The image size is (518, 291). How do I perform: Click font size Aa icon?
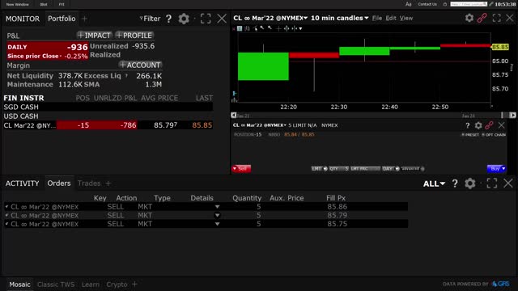[x=408, y=4]
